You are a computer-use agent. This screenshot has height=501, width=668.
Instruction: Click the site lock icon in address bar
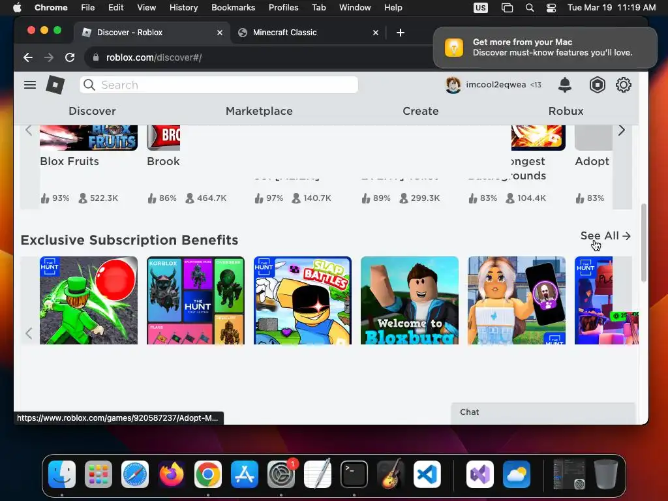(96, 57)
